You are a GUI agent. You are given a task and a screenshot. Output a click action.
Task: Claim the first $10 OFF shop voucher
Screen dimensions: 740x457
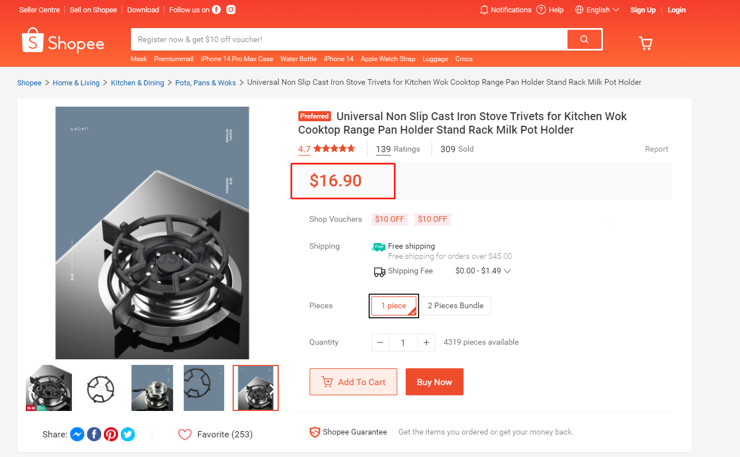point(390,219)
